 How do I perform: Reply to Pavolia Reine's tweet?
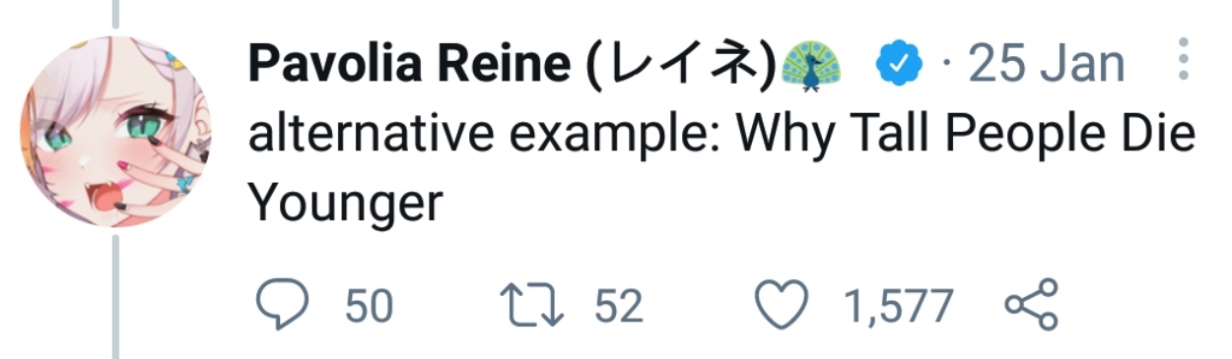click(281, 305)
